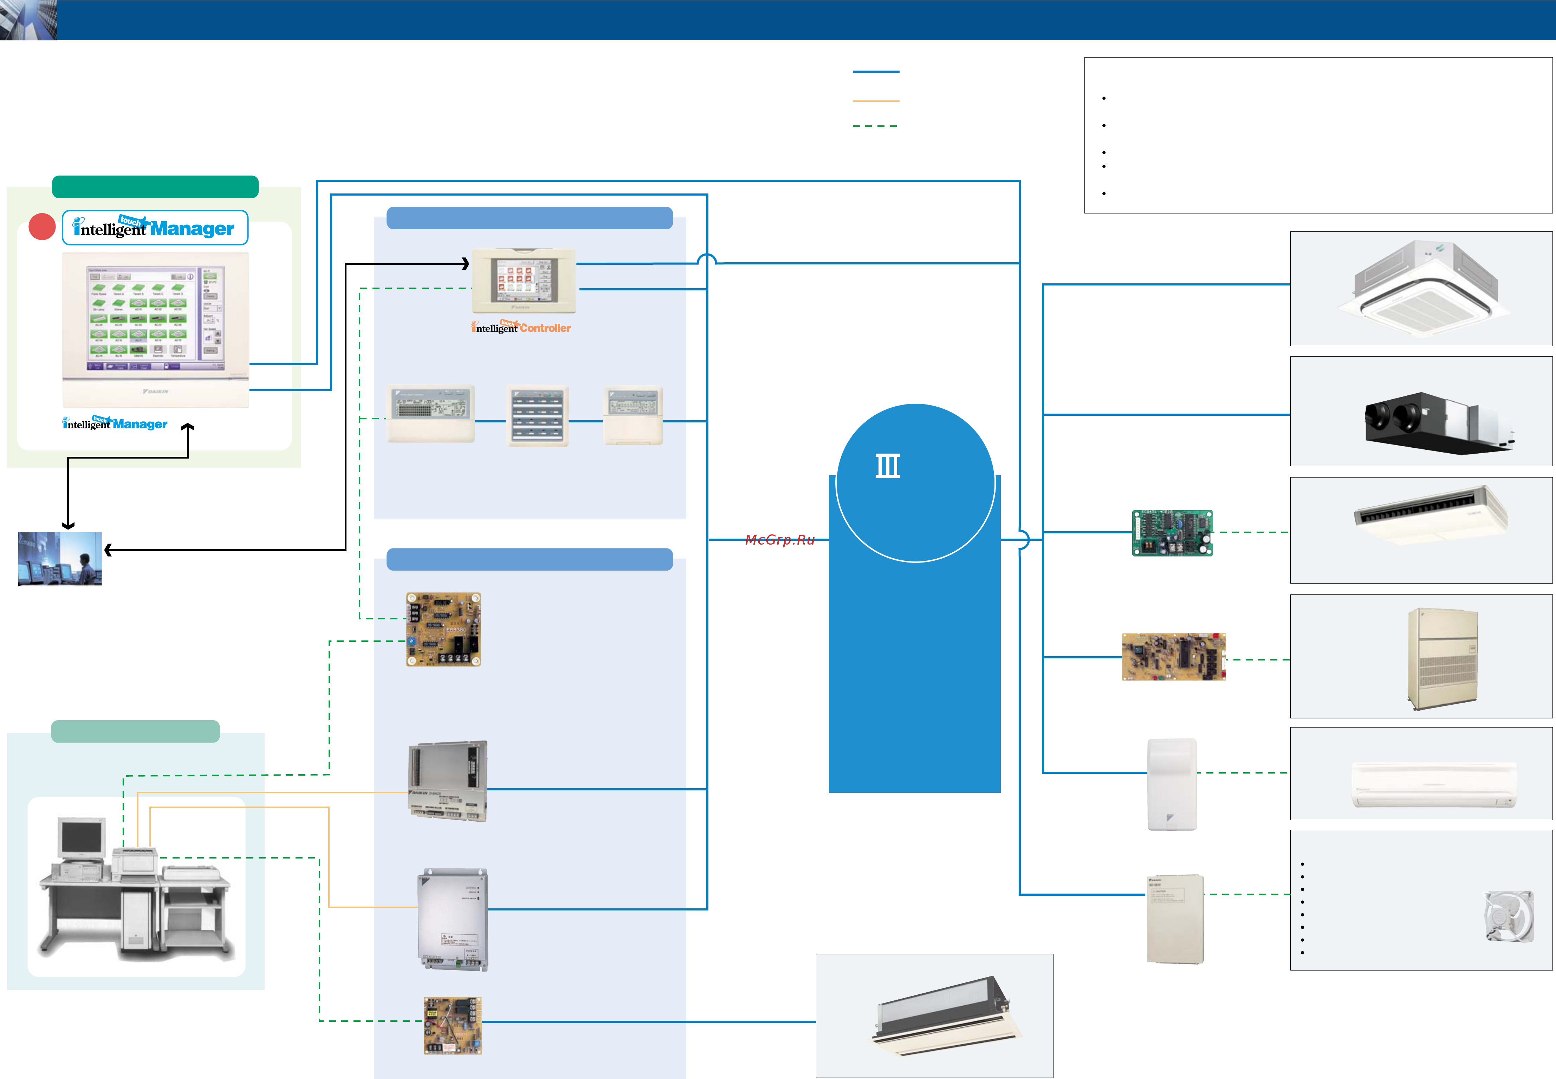Click the green circuit board adapter
Image resolution: width=1556 pixels, height=1079 pixels.
[1172, 533]
